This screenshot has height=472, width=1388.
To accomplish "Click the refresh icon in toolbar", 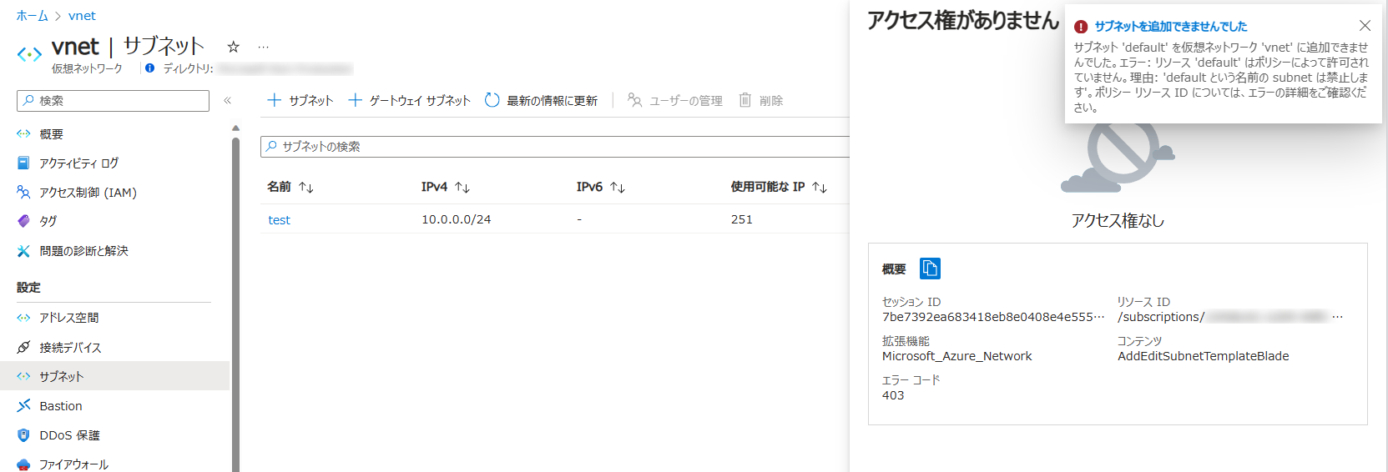I will pos(492,100).
